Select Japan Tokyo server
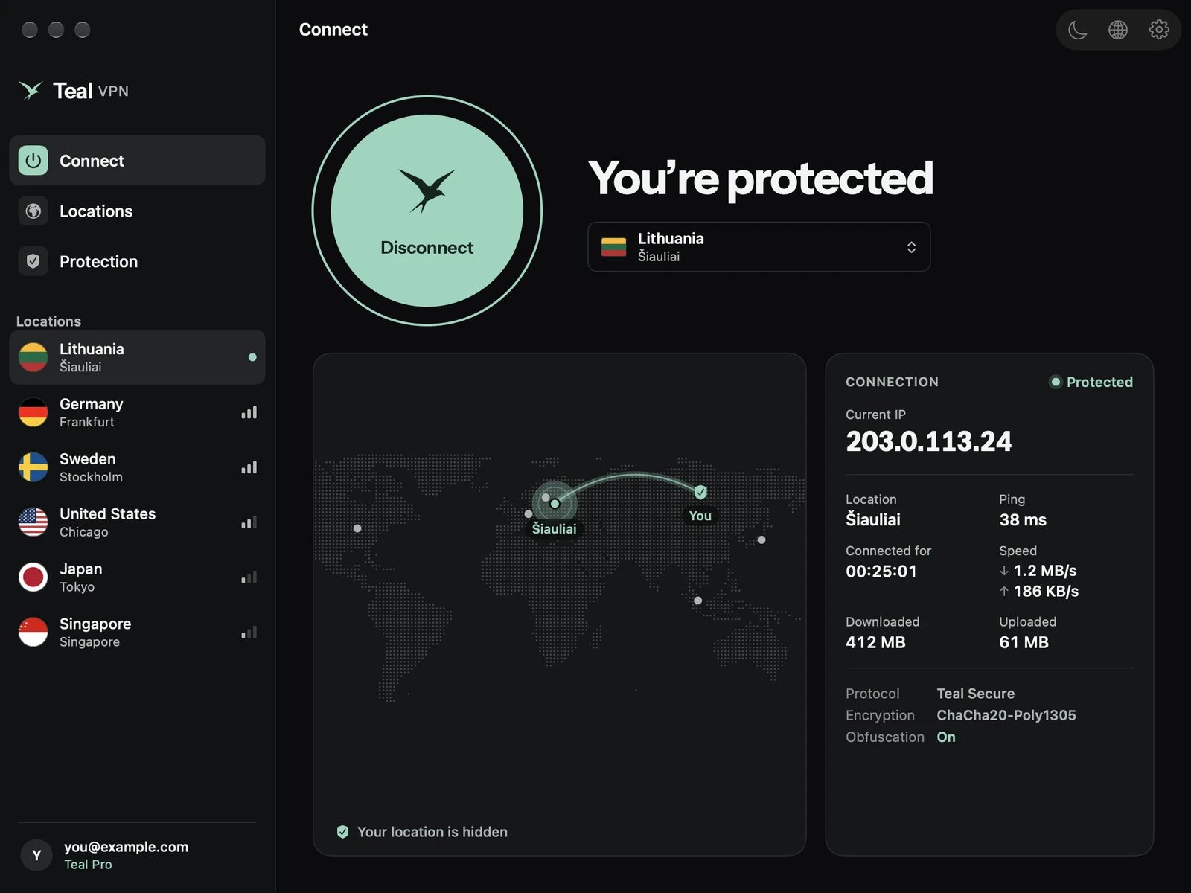This screenshot has width=1191, height=893. (x=137, y=577)
